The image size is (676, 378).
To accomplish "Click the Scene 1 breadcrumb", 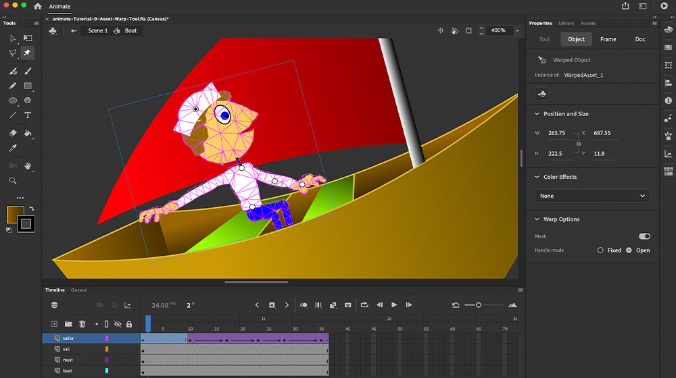I will (x=98, y=30).
